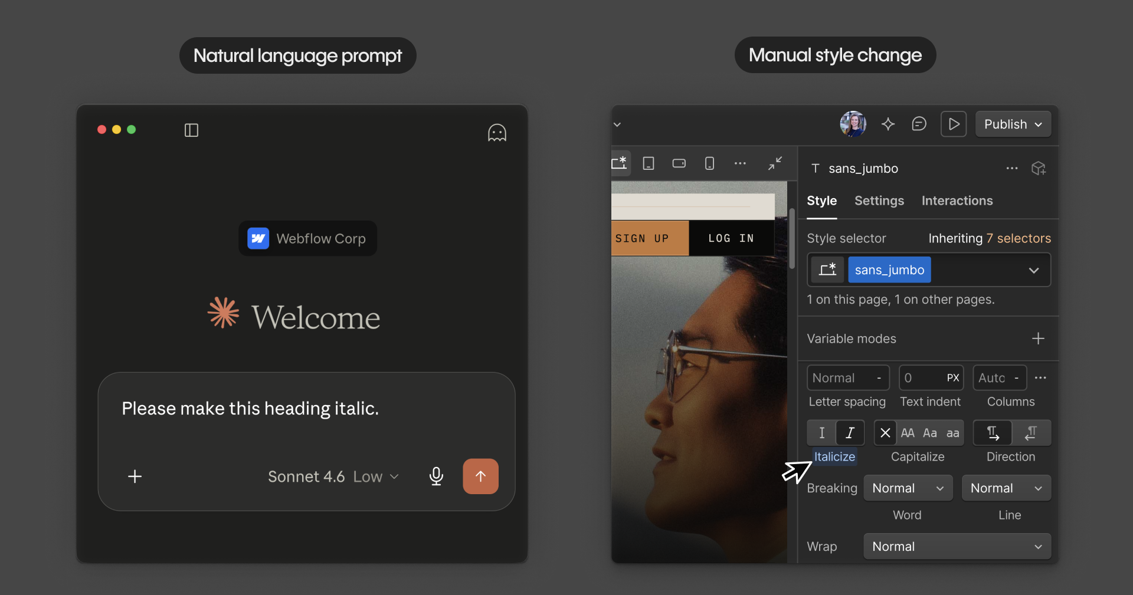The width and height of the screenshot is (1133, 595).
Task: Switch to the Style tab
Action: pyautogui.click(x=821, y=201)
